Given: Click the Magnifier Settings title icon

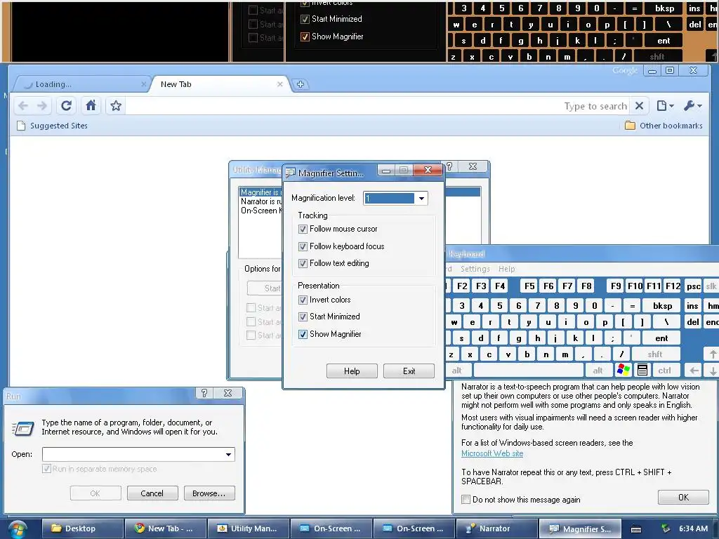Looking at the screenshot, I should point(290,173).
